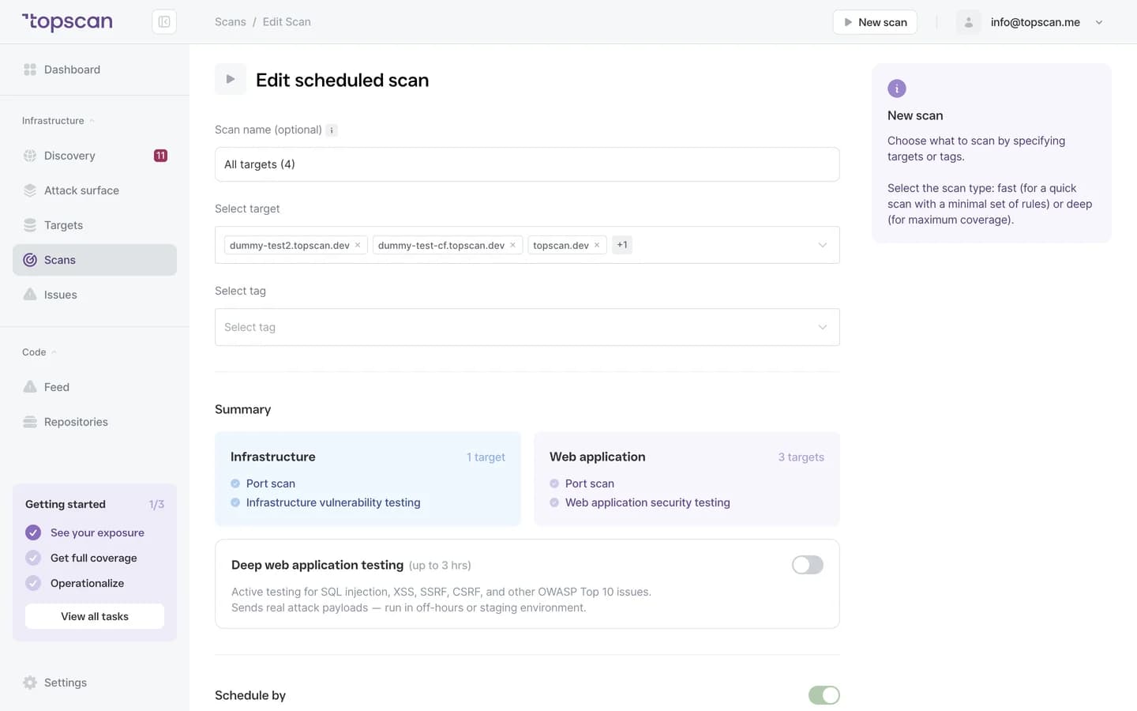Open the Select target dropdown arrow
Screen dimensions: 1137x711
823,245
